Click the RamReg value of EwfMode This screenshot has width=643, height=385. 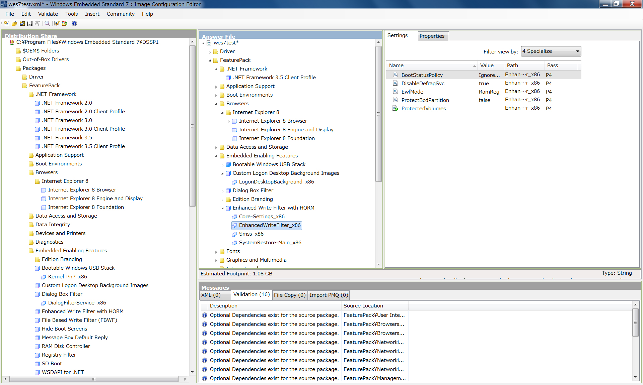pos(489,92)
